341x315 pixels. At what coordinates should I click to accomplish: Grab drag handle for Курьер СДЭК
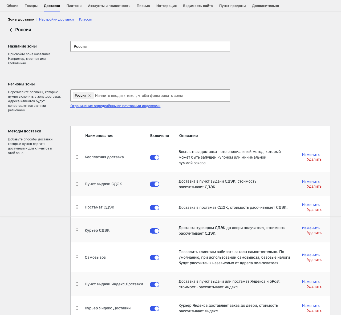pos(77,230)
